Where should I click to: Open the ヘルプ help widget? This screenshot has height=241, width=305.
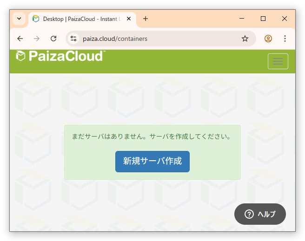point(260,214)
